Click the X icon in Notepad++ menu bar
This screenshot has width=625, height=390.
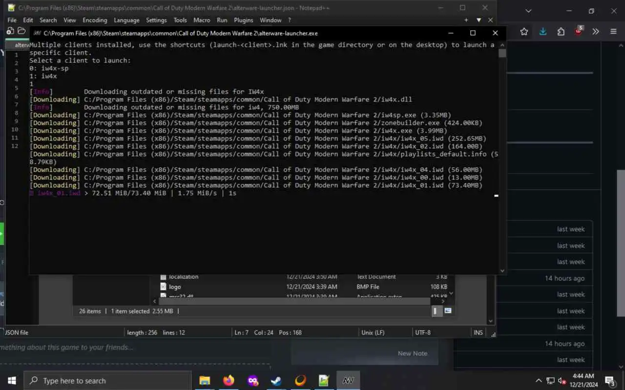[490, 20]
